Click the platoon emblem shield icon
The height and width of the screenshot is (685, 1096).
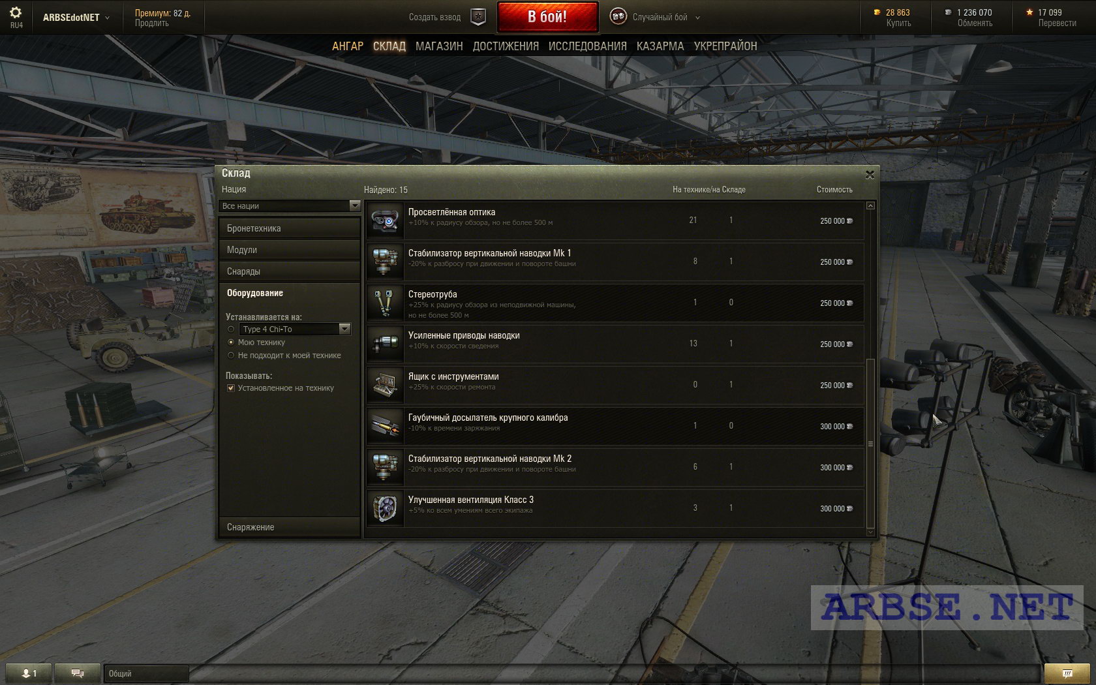click(478, 18)
